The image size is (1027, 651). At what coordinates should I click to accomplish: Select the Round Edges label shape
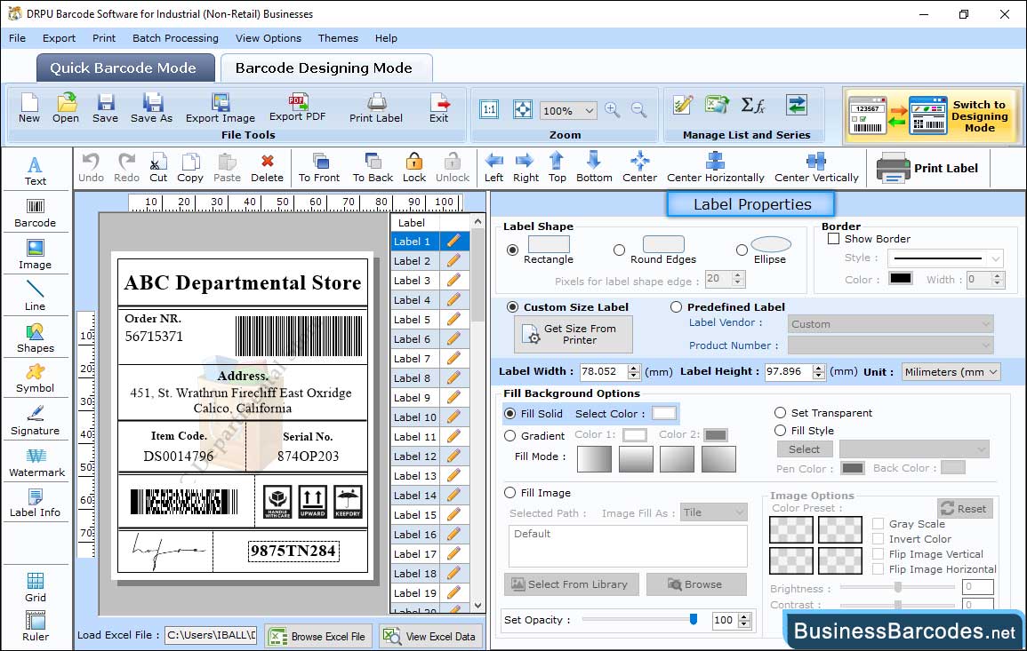pyautogui.click(x=619, y=250)
